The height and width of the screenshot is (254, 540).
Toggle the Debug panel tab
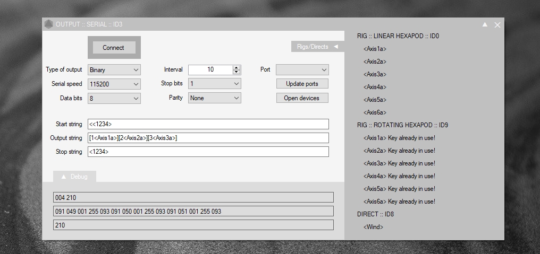[x=74, y=177]
